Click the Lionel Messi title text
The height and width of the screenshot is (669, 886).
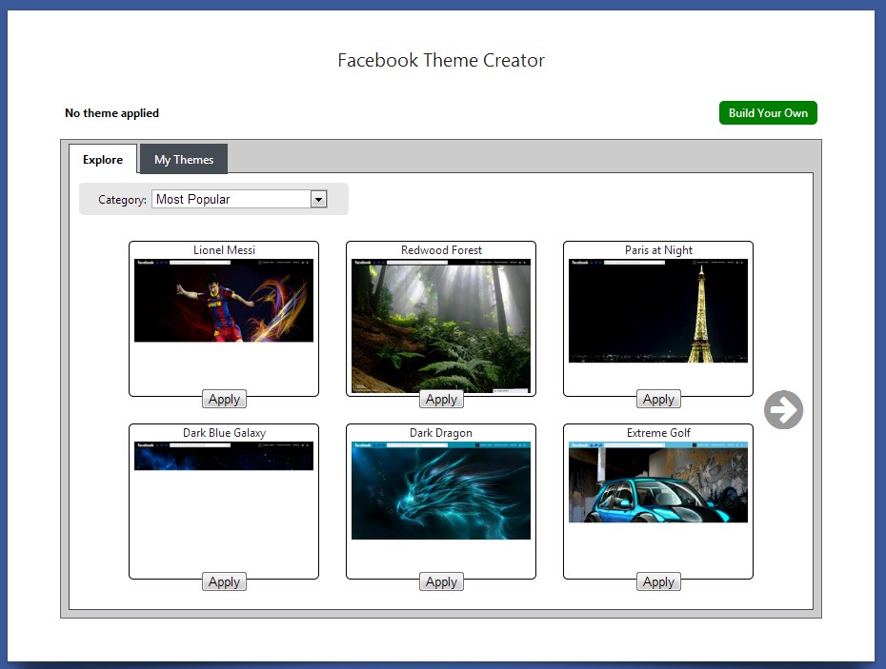click(224, 250)
